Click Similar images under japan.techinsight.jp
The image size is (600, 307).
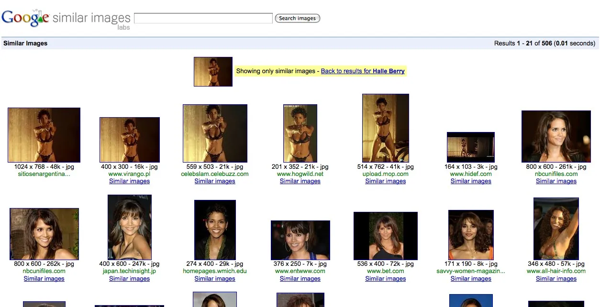129,279
